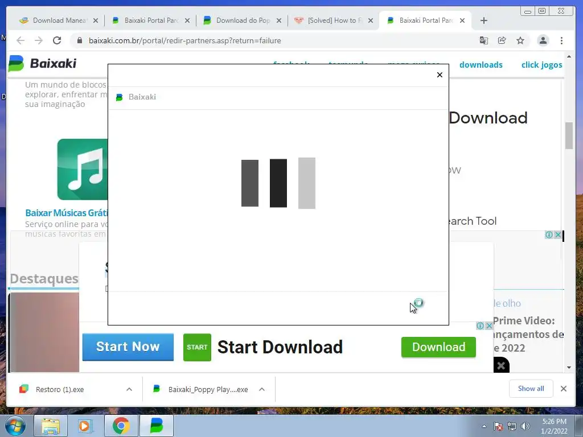Click the Destaques featured image
Screen dimensions: 583x437
pos(44,332)
